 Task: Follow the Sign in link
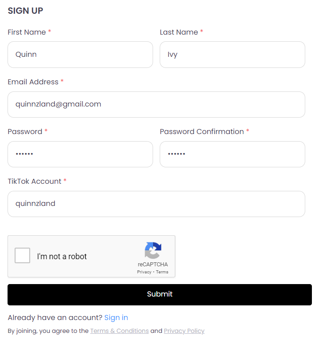point(116,317)
